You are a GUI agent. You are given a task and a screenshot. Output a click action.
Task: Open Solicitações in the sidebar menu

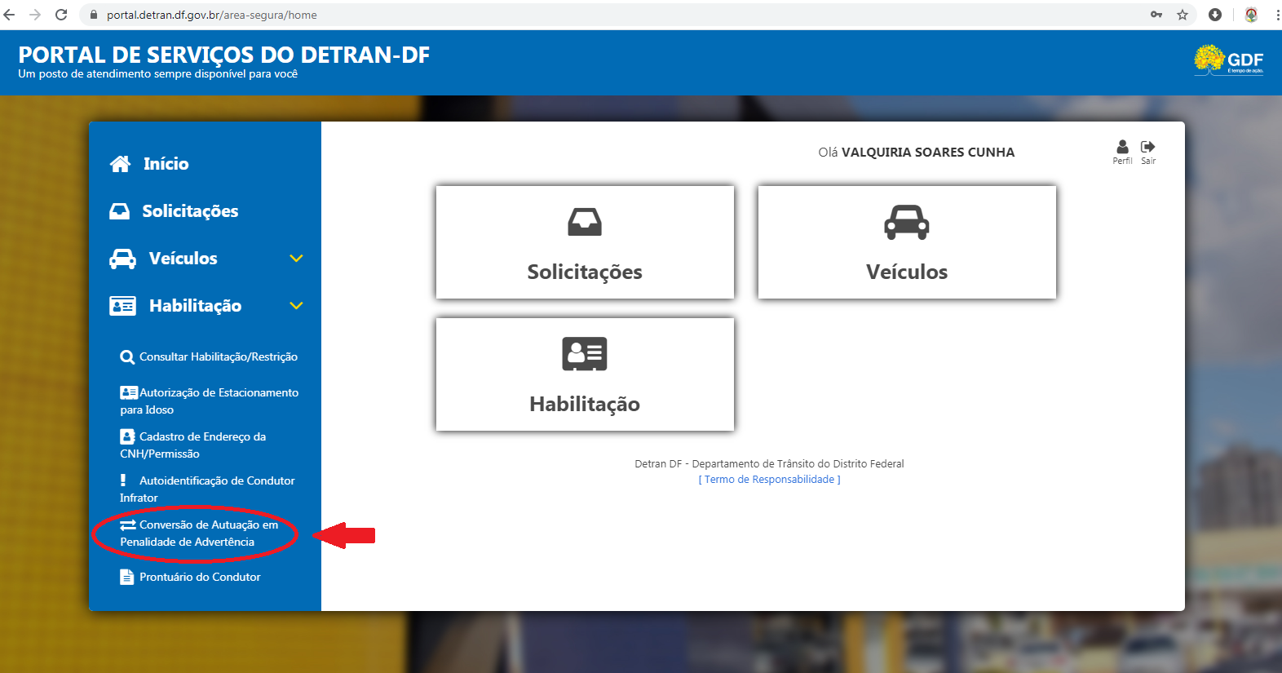coord(189,211)
